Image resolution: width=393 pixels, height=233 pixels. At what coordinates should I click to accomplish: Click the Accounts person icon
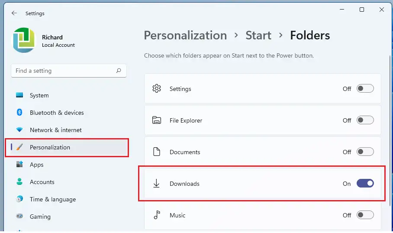point(19,181)
